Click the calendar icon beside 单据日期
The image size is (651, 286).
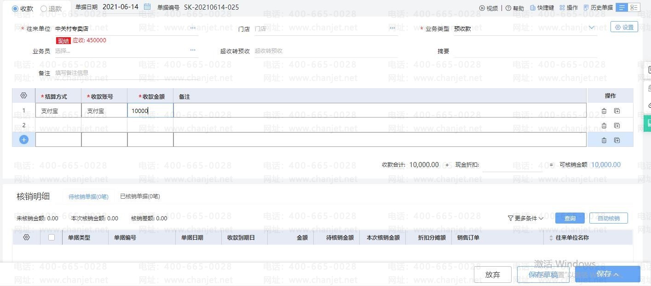click(147, 7)
